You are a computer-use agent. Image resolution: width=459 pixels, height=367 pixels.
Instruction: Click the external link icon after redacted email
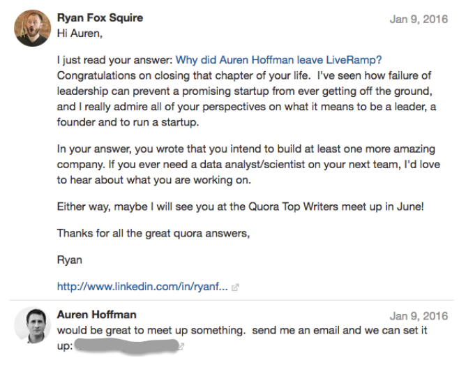(x=181, y=346)
